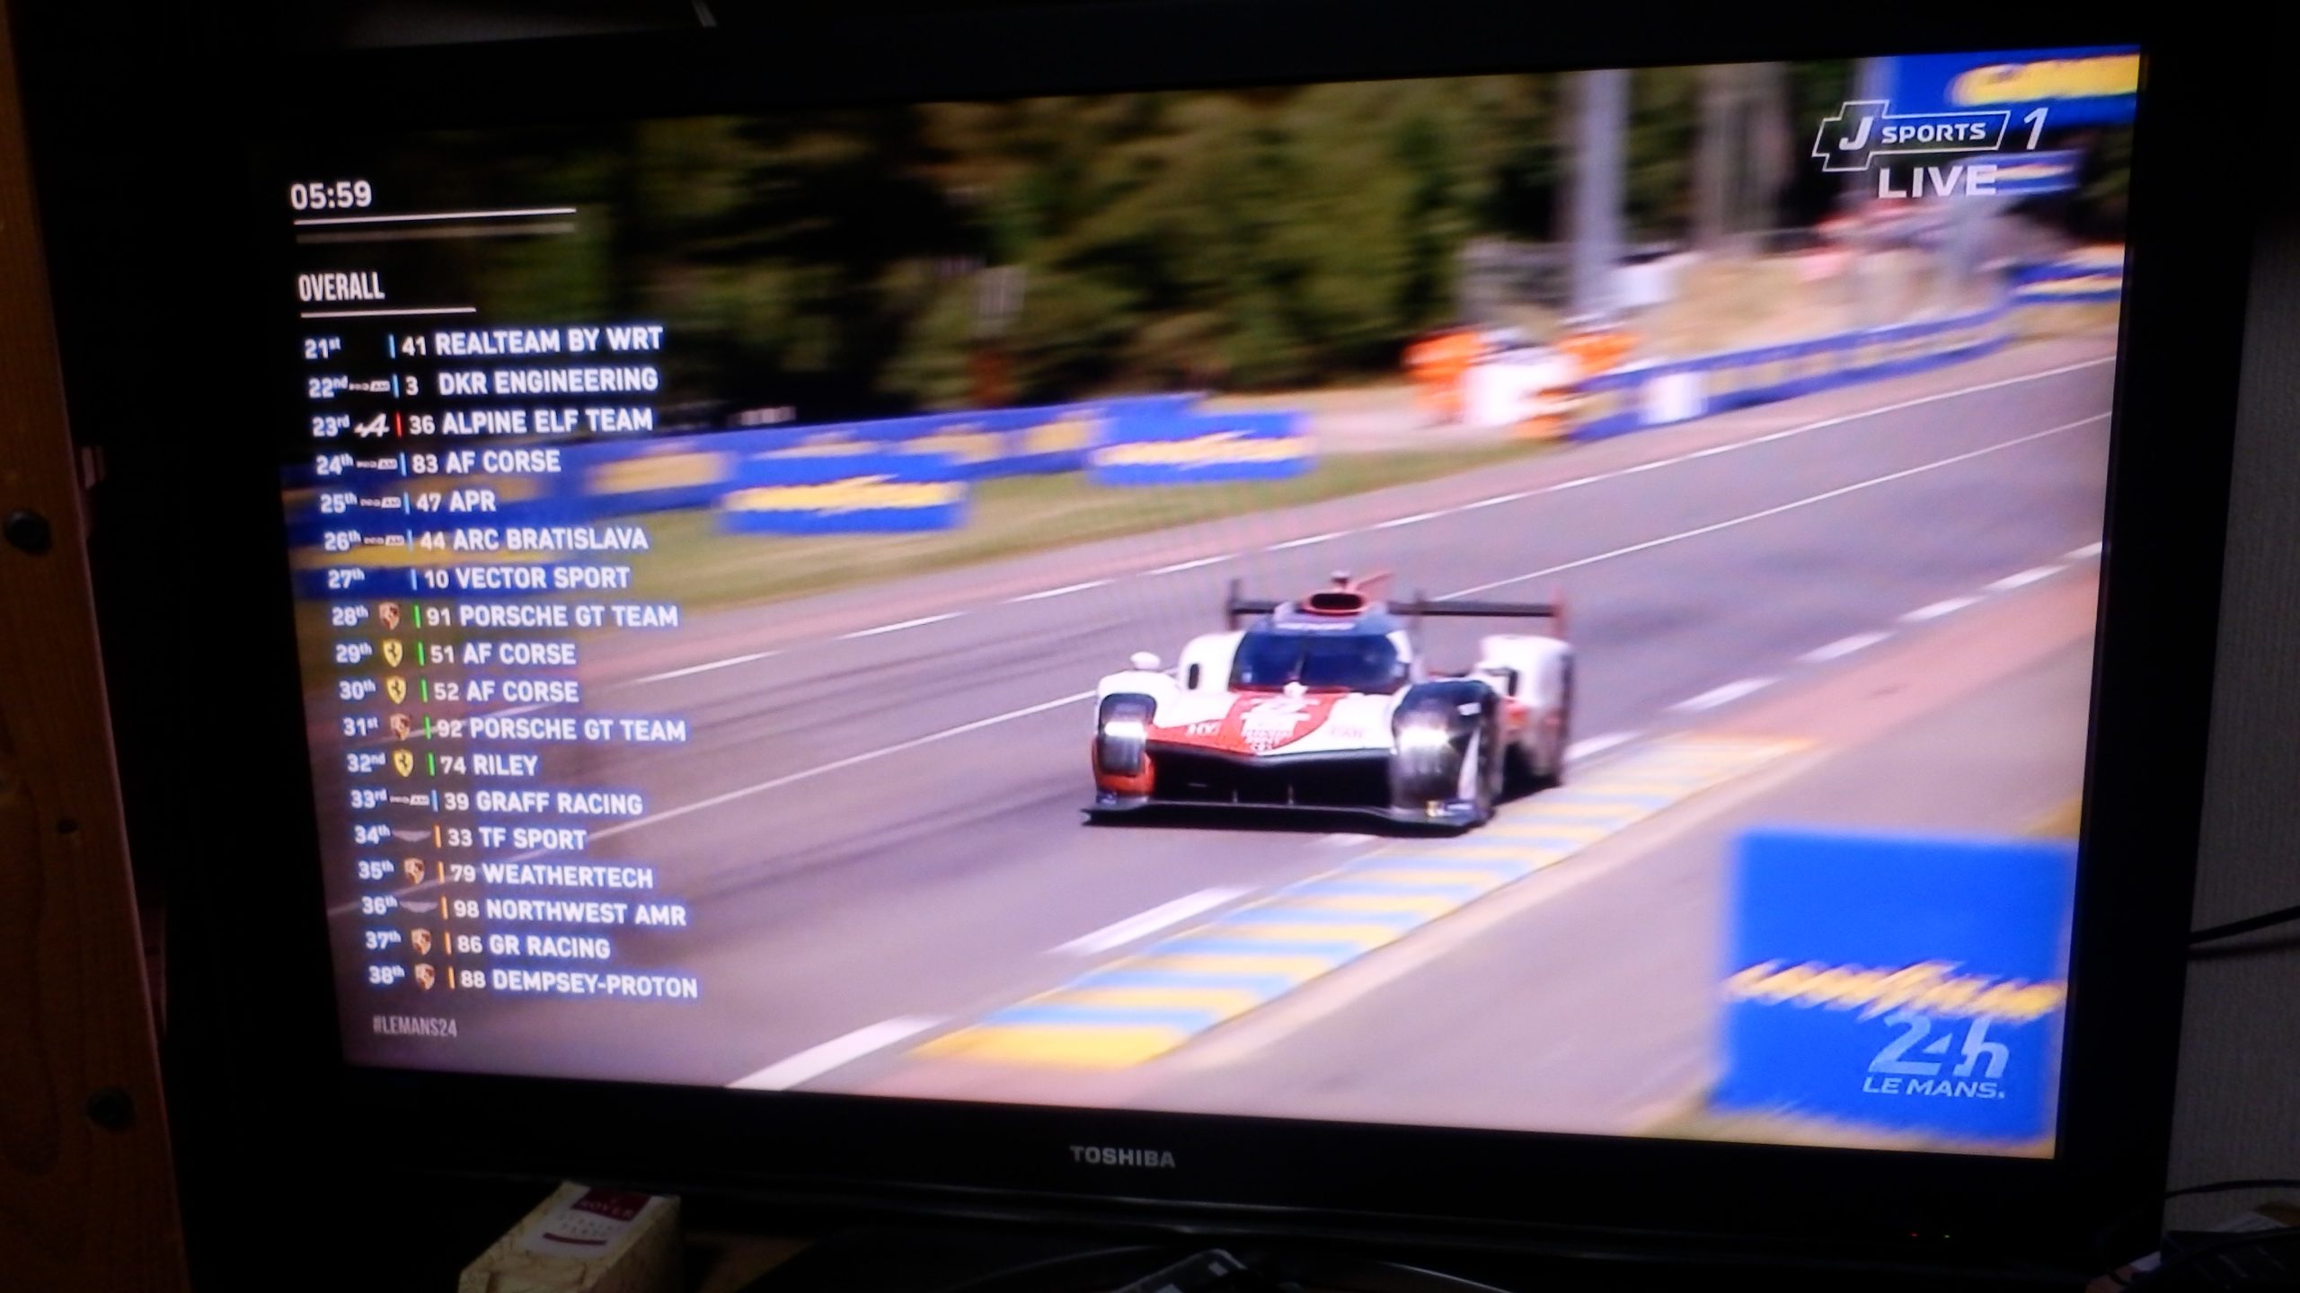Click the 05:59 race timer
The width and height of the screenshot is (2300, 1293).
pyautogui.click(x=331, y=195)
